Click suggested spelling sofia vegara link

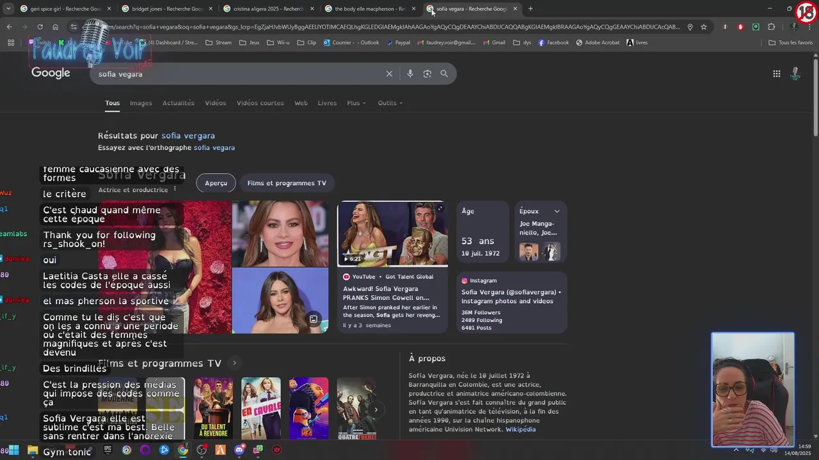[214, 148]
